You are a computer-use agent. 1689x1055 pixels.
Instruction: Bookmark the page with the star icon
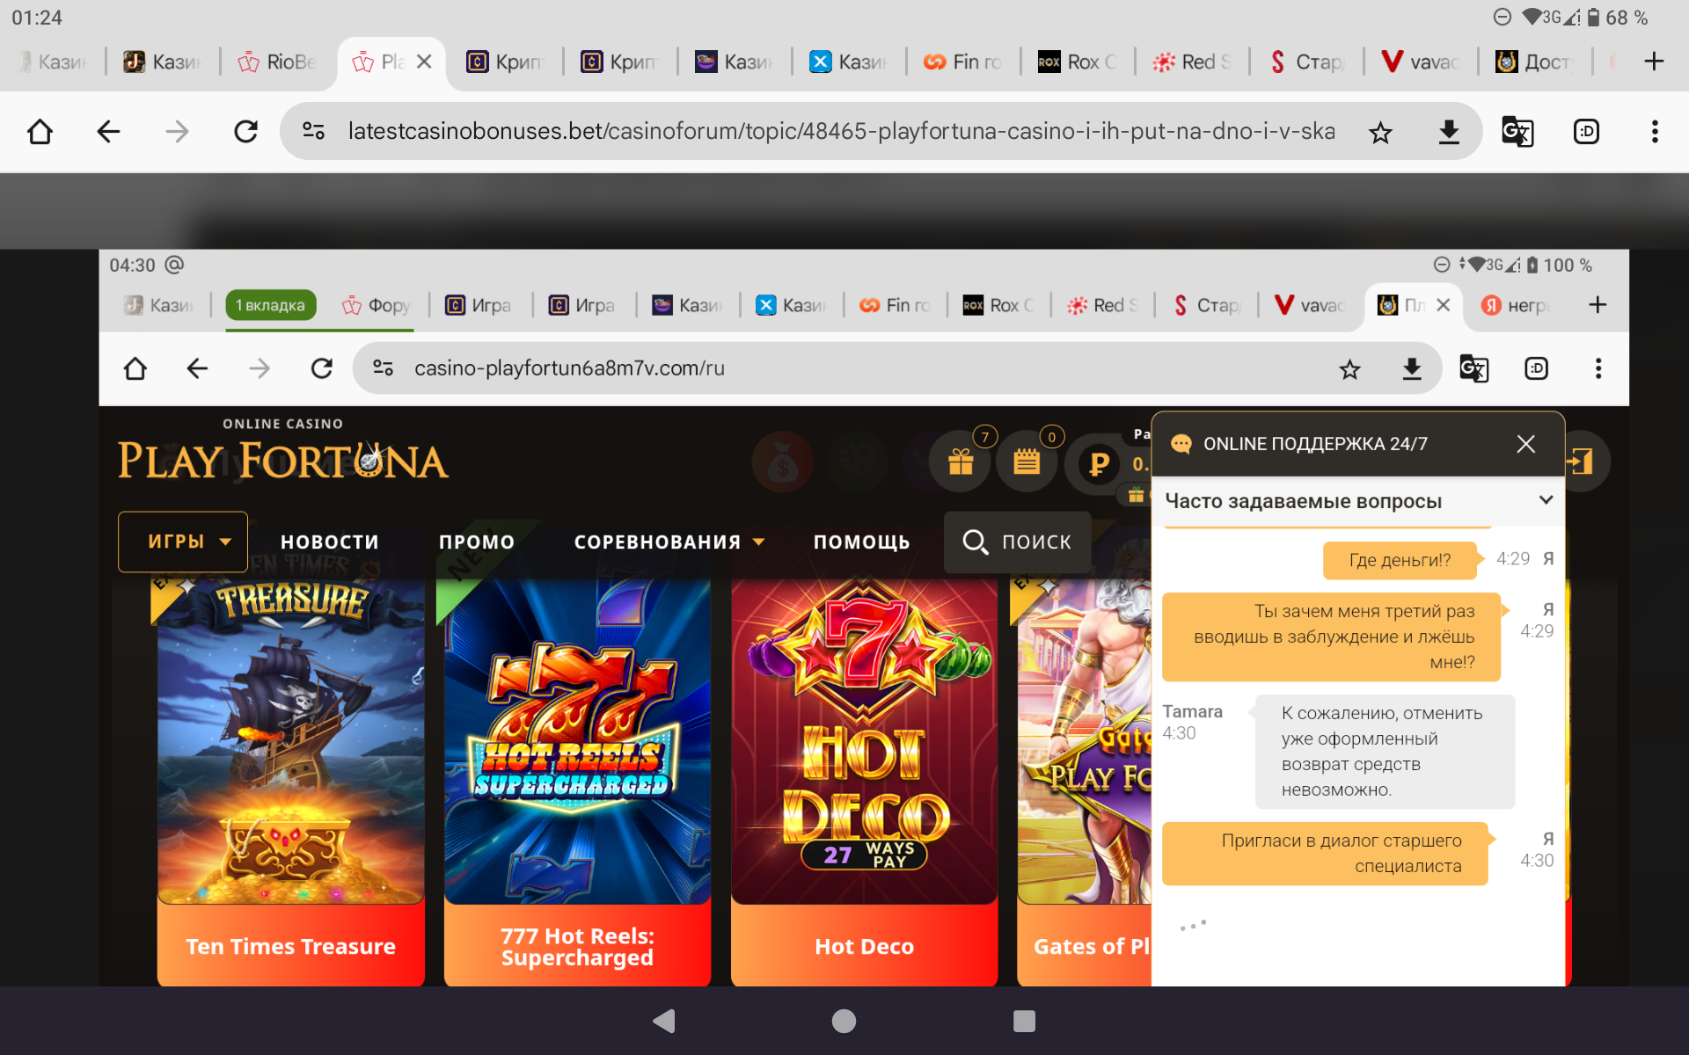pyautogui.click(x=1380, y=133)
